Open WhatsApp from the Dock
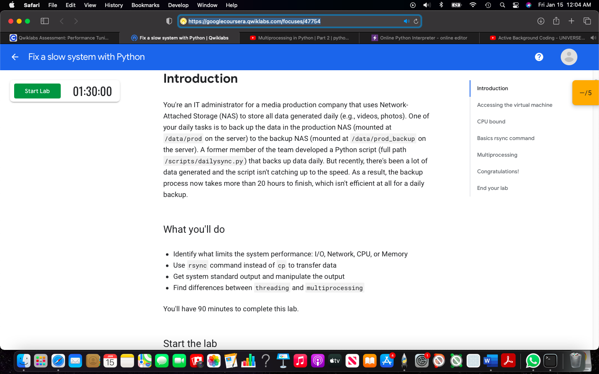 click(533, 361)
